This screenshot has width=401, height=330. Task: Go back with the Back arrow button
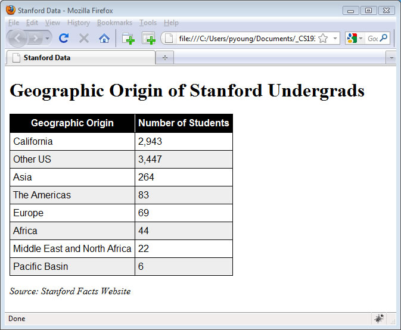(17, 39)
